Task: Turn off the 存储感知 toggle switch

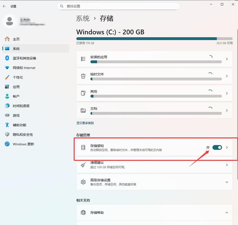Action: pos(217,147)
